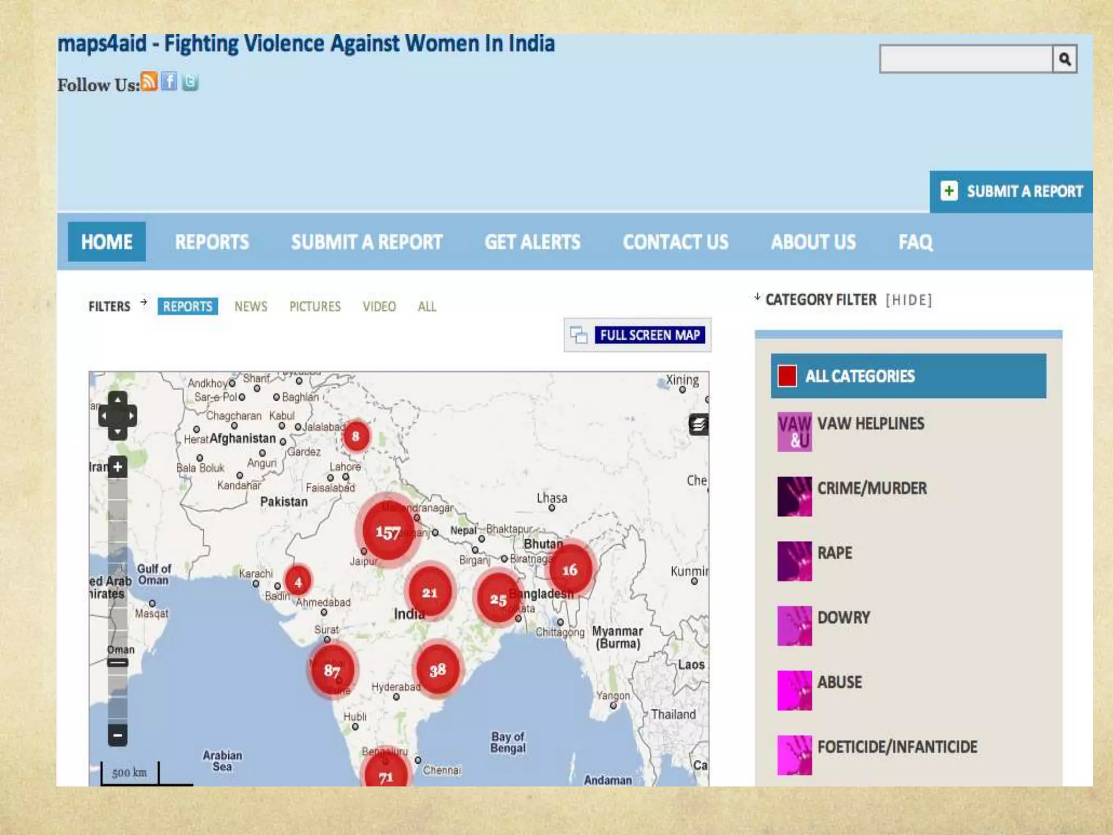Click the green-plus Submit A Report button

[1011, 191]
